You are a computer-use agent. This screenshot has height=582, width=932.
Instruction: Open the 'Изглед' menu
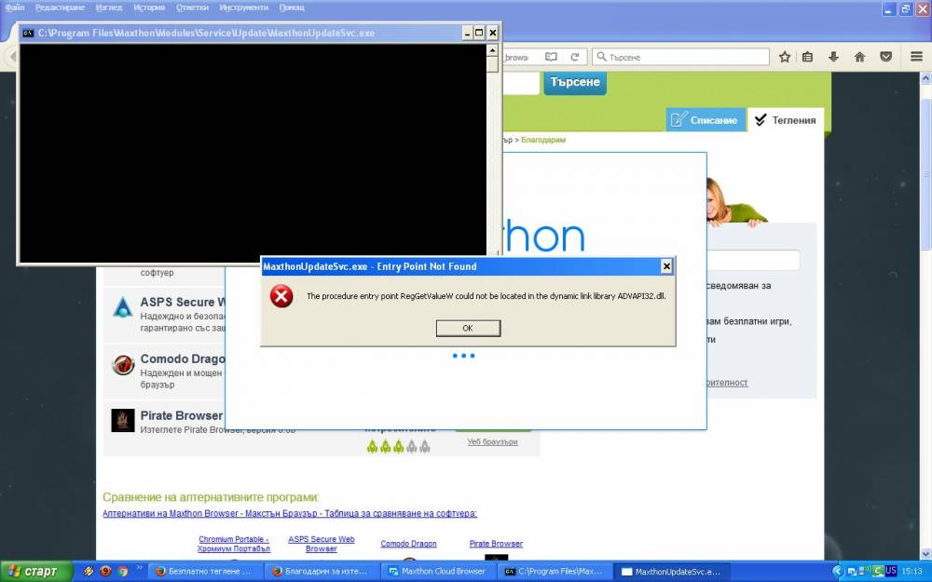(x=109, y=7)
